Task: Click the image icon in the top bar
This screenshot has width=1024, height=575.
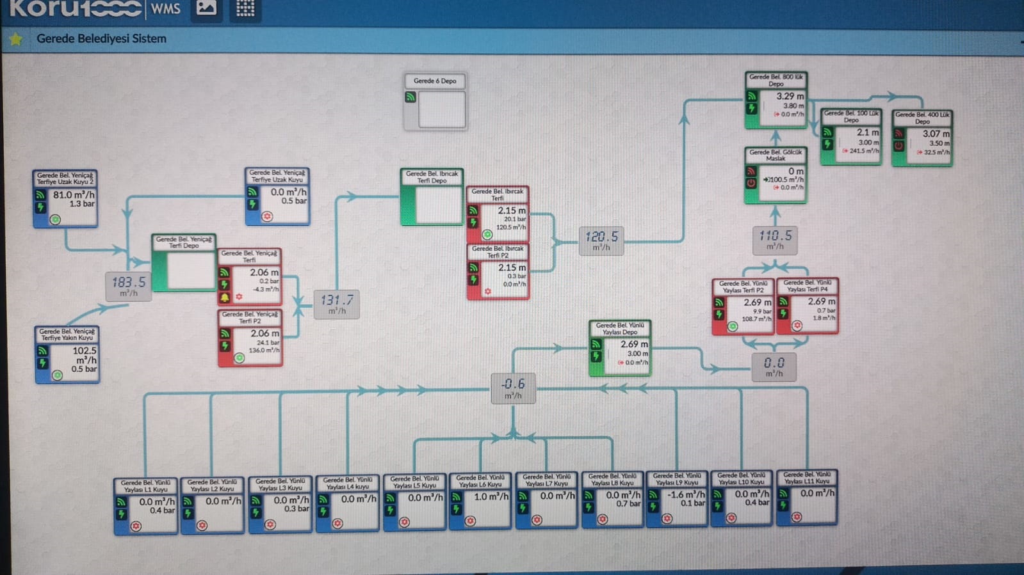Action: 206,8
